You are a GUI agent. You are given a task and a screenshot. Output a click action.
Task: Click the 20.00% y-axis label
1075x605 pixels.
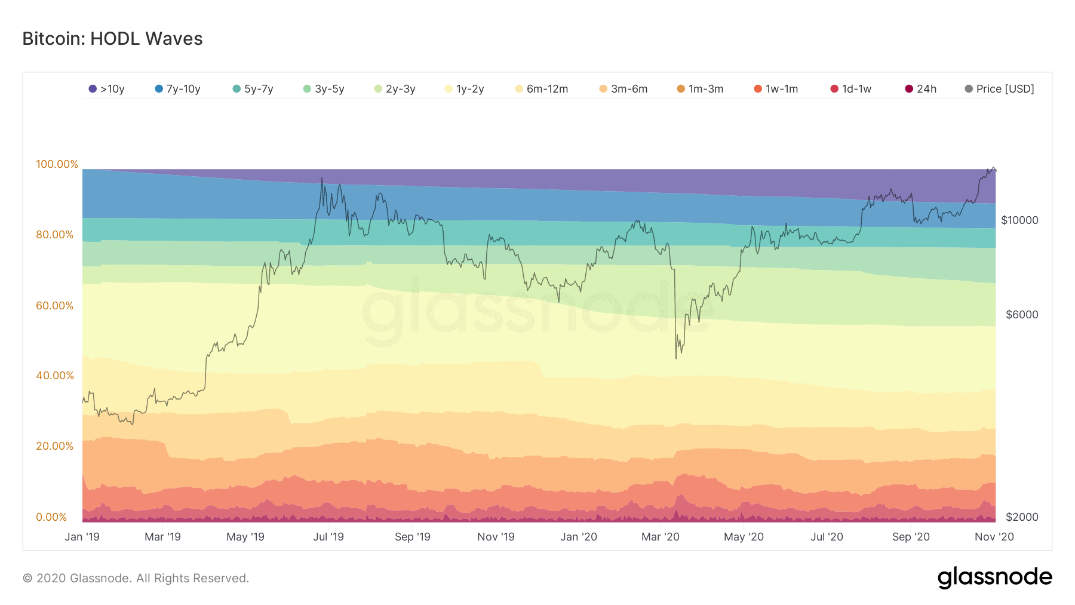click(x=54, y=446)
